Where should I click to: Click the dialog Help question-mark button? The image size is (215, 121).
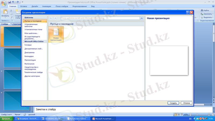[188, 12]
